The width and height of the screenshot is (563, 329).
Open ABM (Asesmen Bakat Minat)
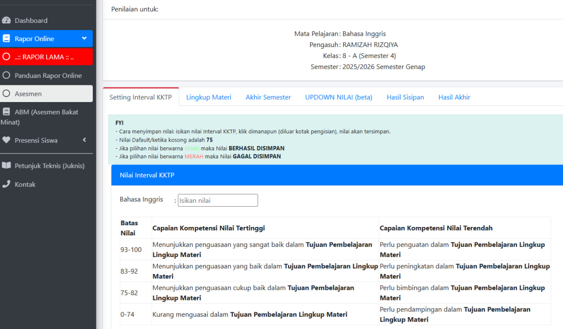click(46, 117)
